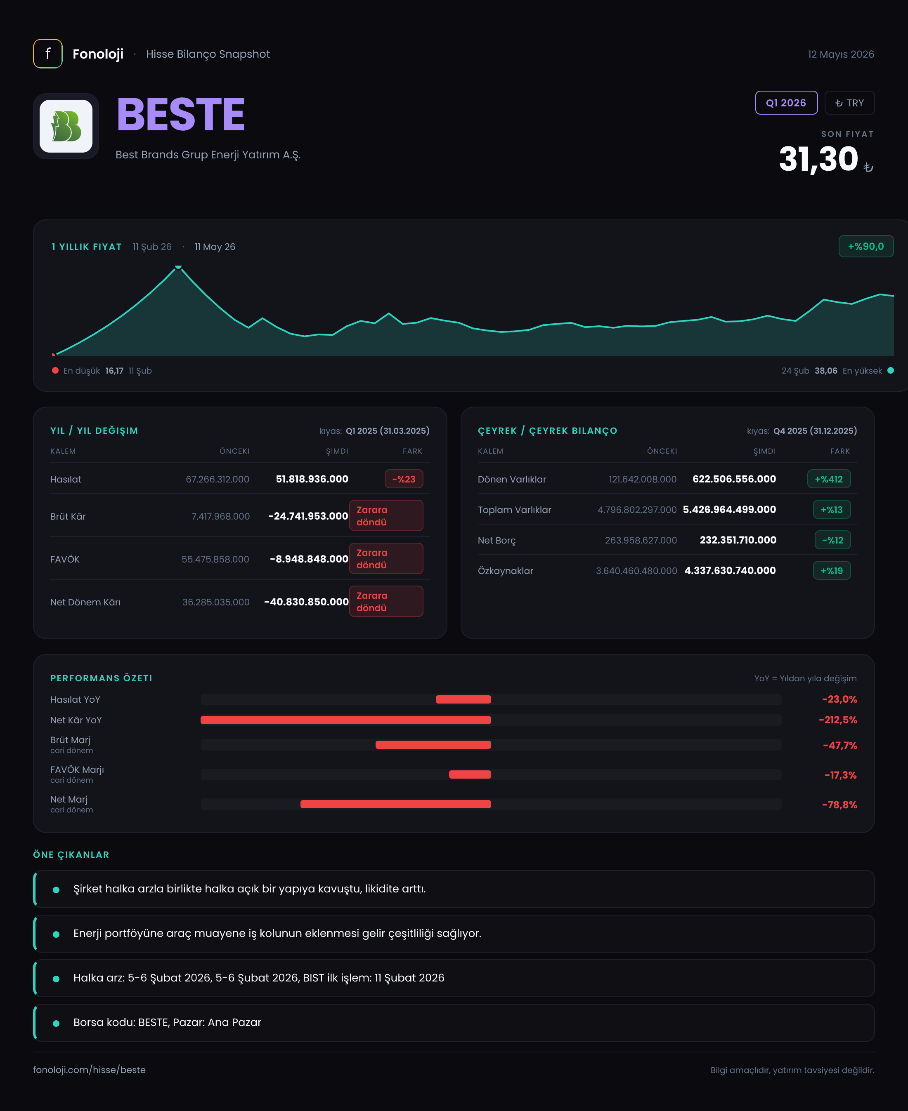Click the red En düşük legend dot
The height and width of the screenshot is (1111, 908).
coord(55,370)
